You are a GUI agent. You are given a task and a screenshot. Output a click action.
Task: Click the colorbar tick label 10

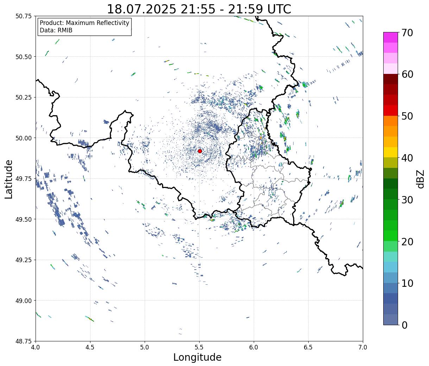[407, 283]
